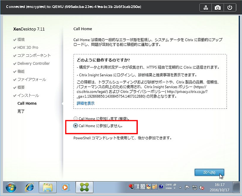Open the clock showing 16:17
The height and width of the screenshot is (196, 242).
click(219, 187)
